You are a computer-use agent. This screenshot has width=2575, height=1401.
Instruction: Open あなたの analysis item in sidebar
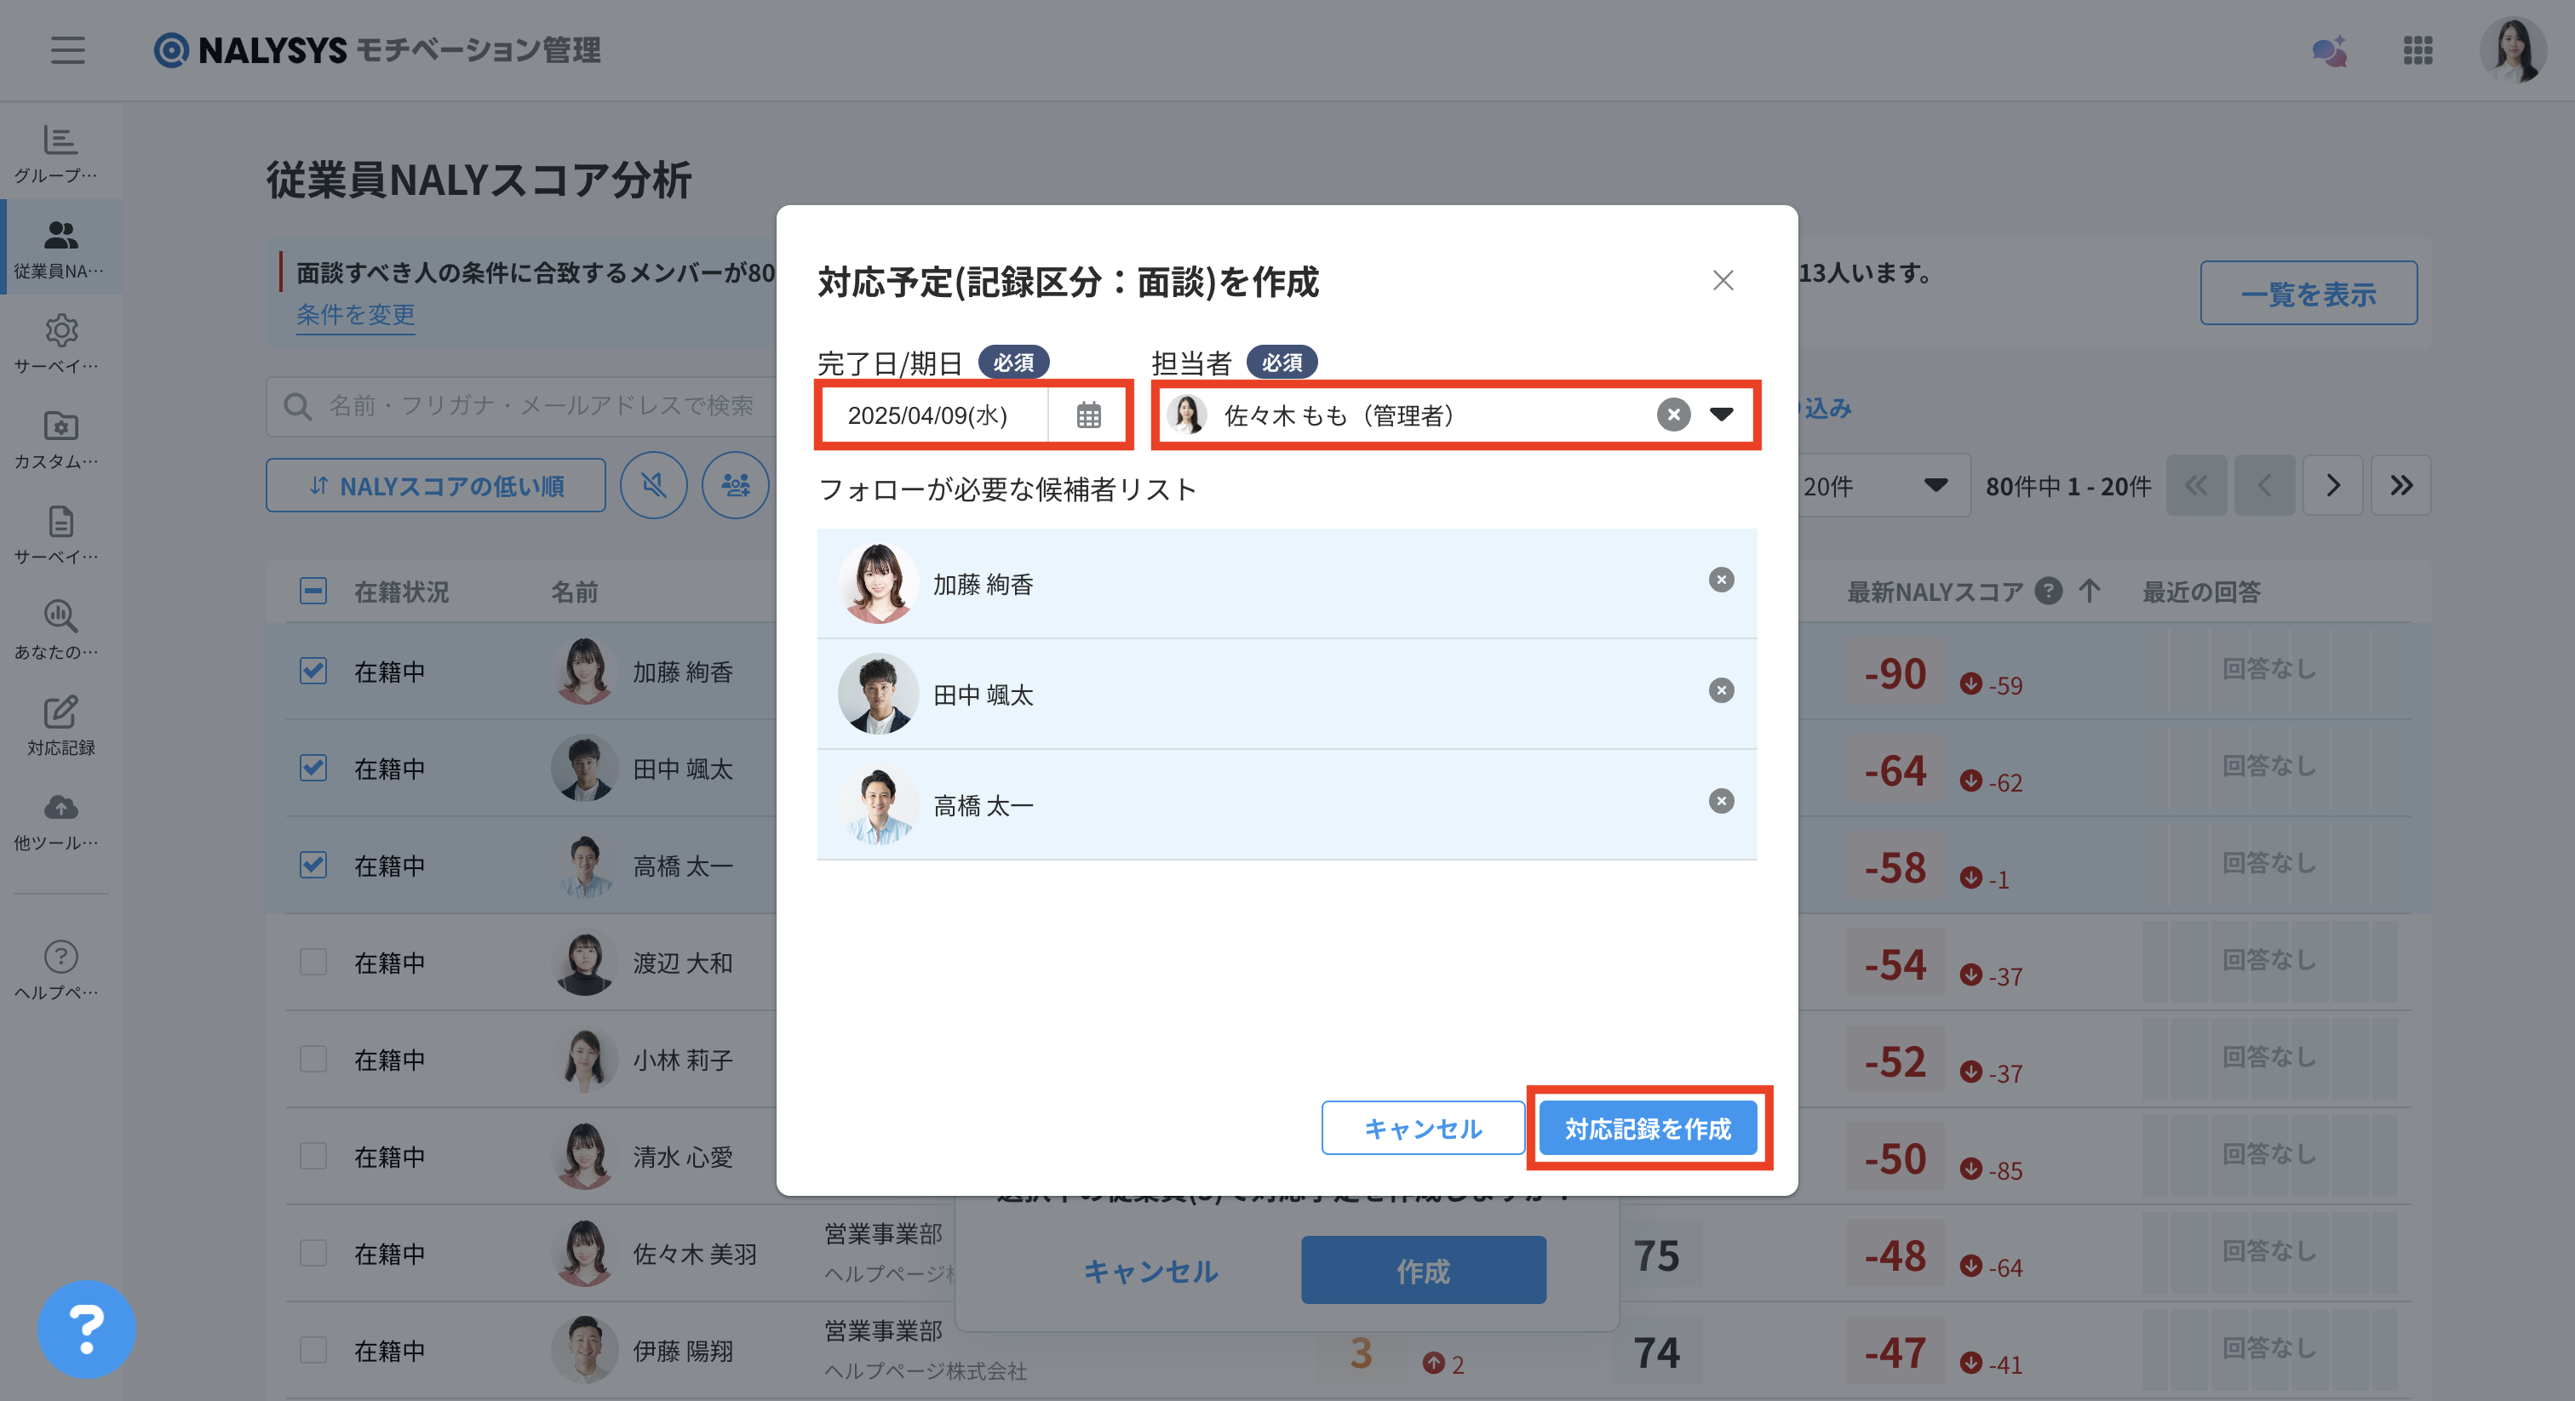coord(61,630)
